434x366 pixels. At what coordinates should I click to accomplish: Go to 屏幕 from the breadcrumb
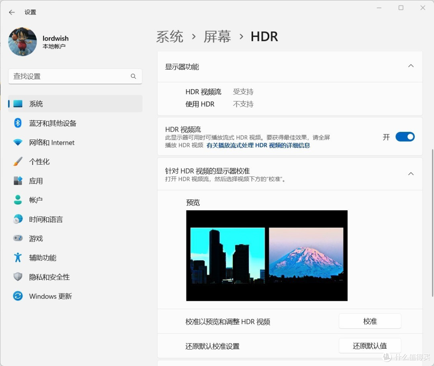pyautogui.click(x=217, y=37)
